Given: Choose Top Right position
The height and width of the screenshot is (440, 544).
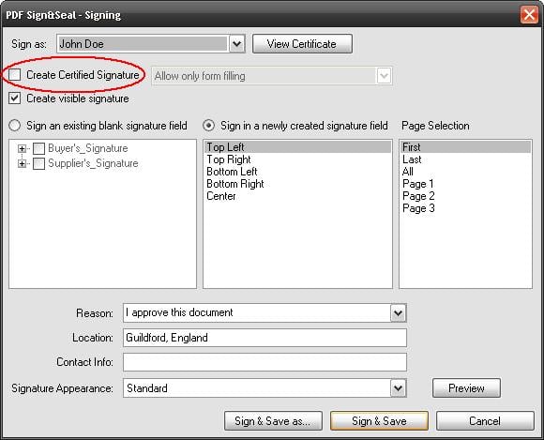Looking at the screenshot, I should (x=297, y=159).
